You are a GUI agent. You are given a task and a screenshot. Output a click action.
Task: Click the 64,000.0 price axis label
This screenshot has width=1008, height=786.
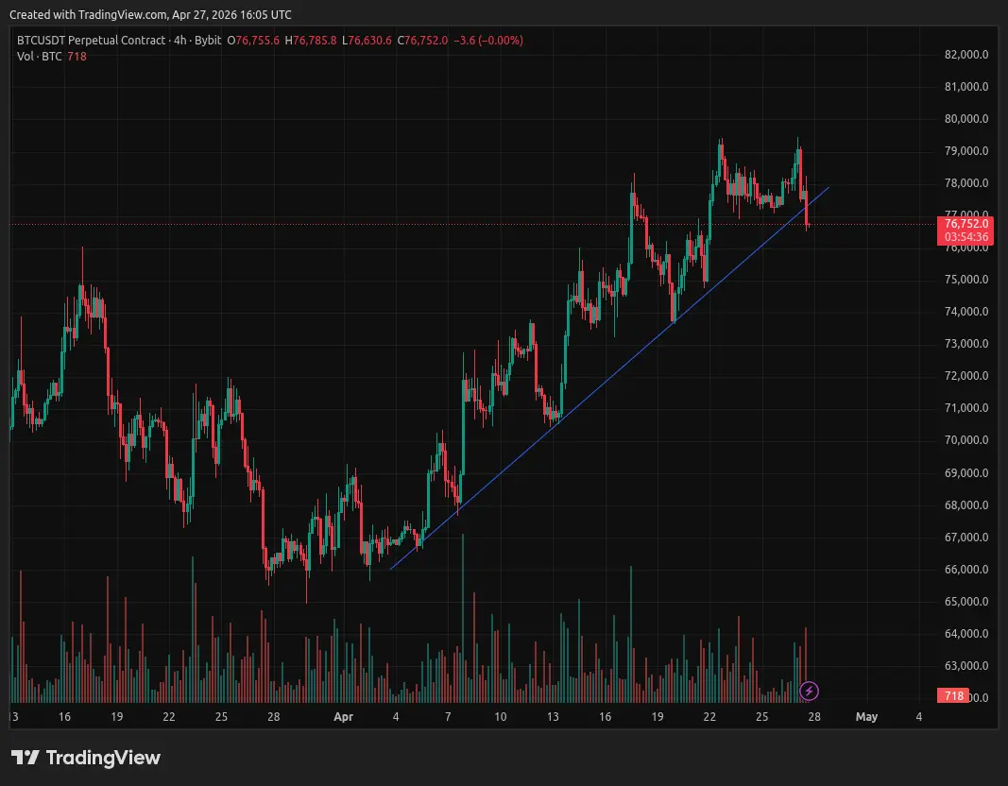pos(966,634)
